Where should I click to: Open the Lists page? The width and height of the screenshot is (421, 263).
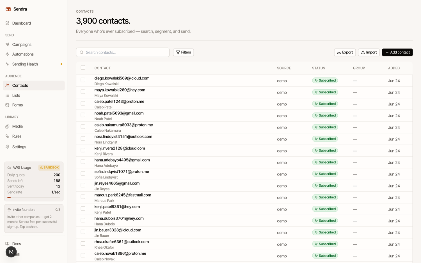[34, 95]
